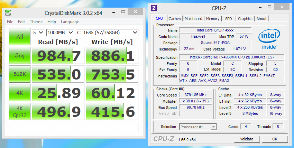The height and width of the screenshot is (148, 294).
Task: Start the 4K QD32 benchmark test
Action: tap(20, 111)
